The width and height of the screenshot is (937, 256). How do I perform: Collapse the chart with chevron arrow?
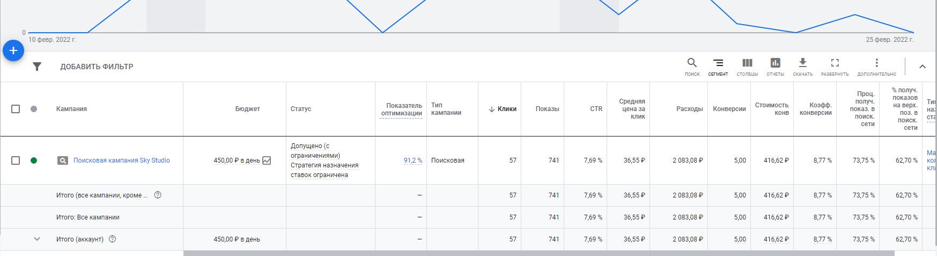click(923, 67)
